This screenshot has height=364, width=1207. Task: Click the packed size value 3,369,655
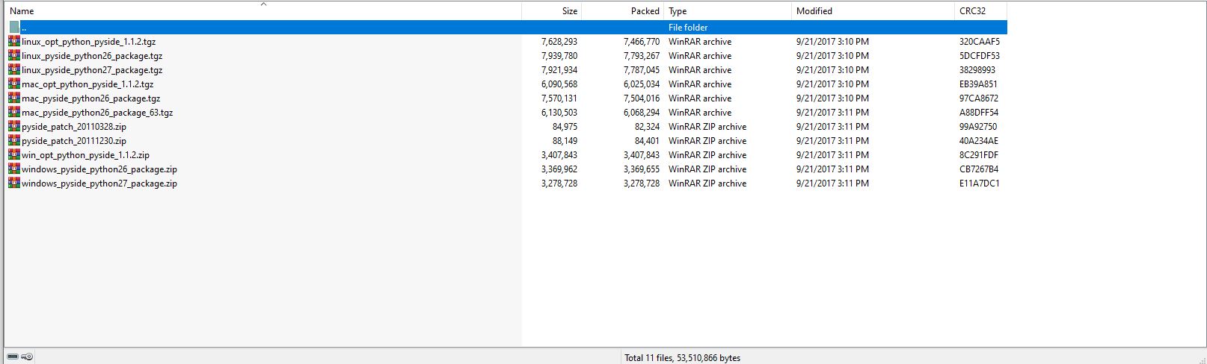(642, 169)
